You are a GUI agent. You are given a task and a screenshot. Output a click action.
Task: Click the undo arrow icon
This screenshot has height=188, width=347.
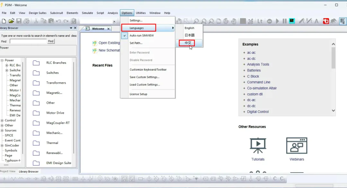[58, 21]
